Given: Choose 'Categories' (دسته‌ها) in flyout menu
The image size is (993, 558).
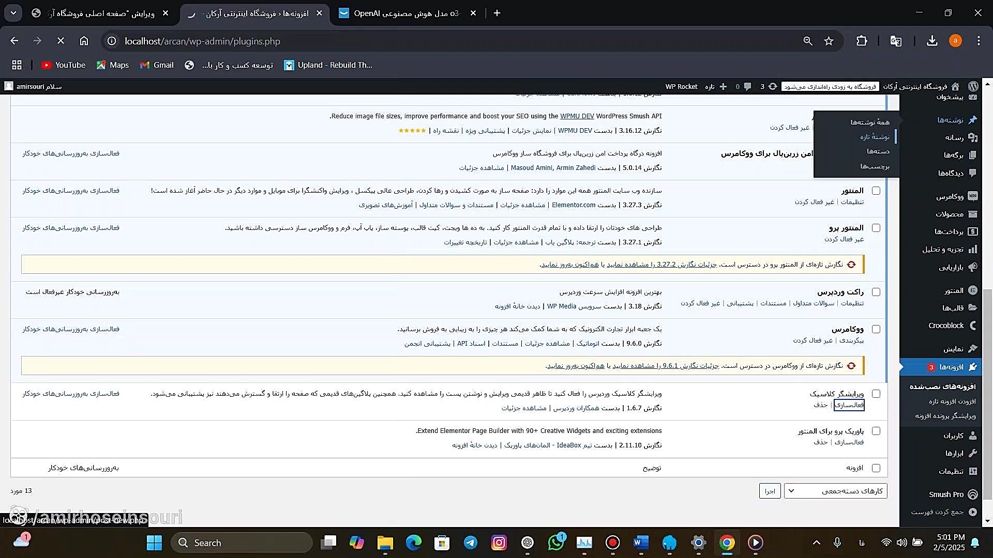Looking at the screenshot, I should click(878, 151).
